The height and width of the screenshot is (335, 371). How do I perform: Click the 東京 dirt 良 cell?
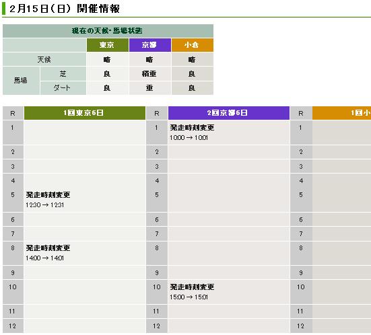(x=108, y=88)
